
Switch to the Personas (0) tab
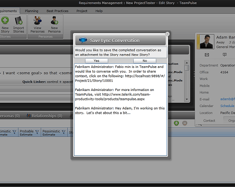(x=10, y=116)
